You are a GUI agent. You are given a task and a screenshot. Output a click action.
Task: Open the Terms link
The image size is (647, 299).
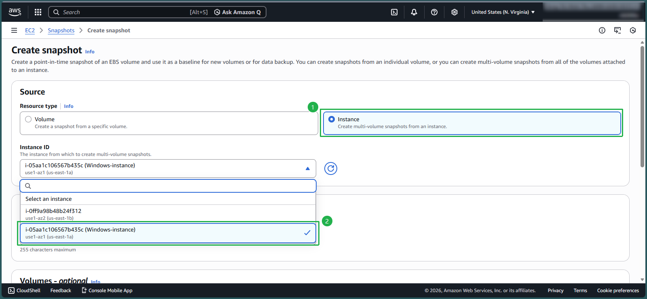coord(580,291)
